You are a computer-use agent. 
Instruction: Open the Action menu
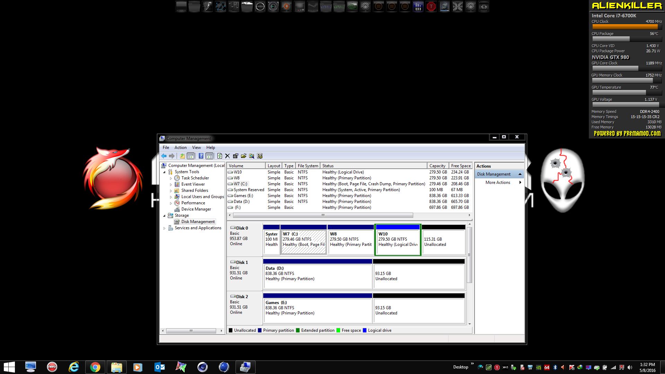tap(180, 148)
